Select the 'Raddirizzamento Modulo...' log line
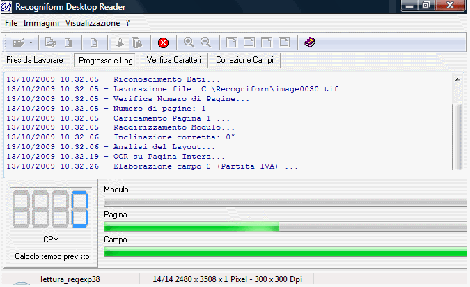 pos(120,127)
